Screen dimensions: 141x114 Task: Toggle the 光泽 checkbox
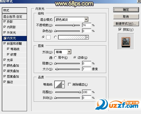(x=5, y=60)
